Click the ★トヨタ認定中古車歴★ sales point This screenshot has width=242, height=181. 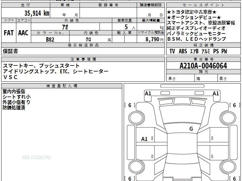click(x=192, y=12)
